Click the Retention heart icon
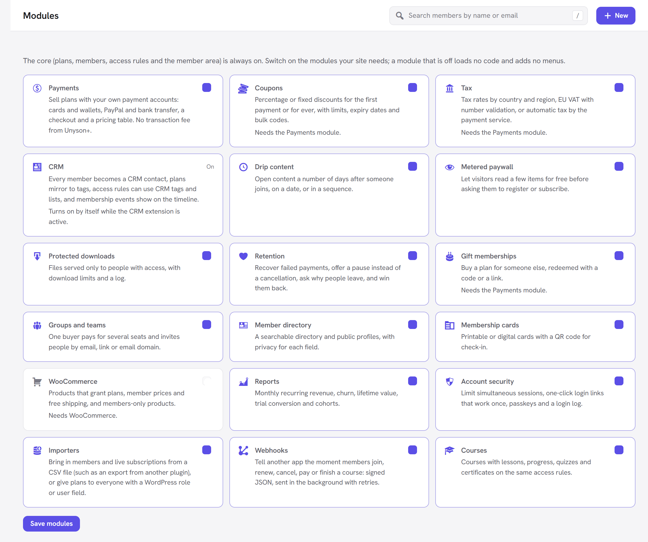The height and width of the screenshot is (542, 648). click(243, 256)
